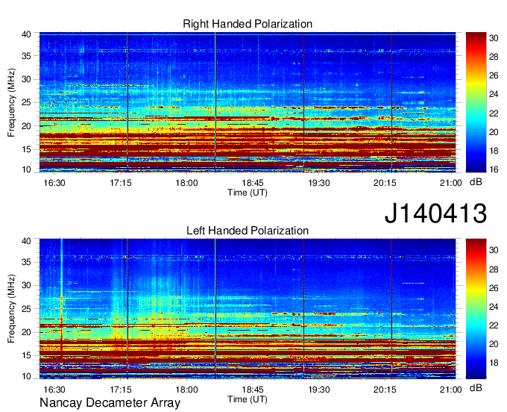Click 40 MHz tick on Right Handed plot

click(26, 34)
